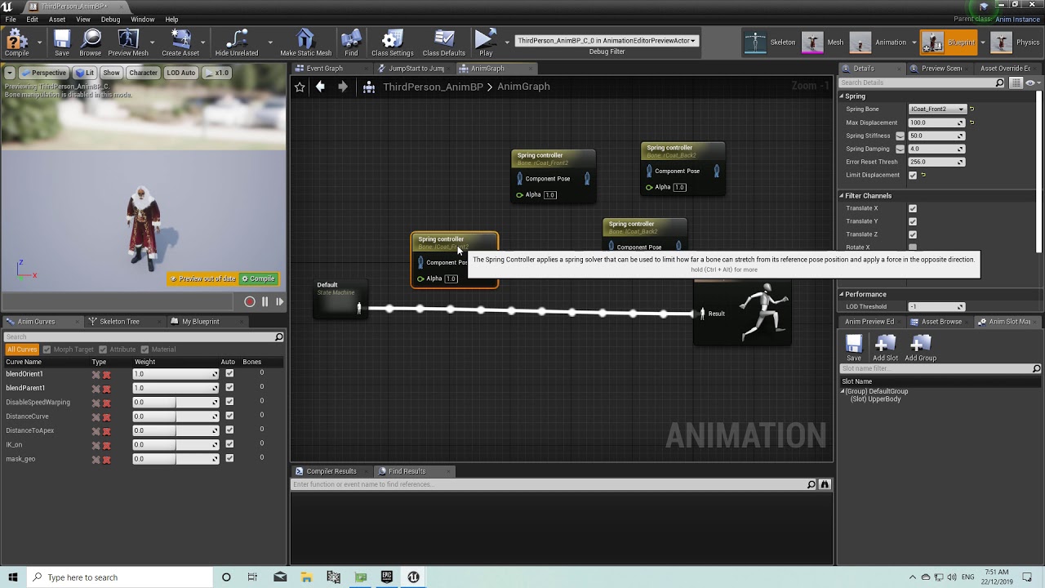The height and width of the screenshot is (588, 1045).
Task: Click Add Slot icon in slot manager
Action: point(885,348)
